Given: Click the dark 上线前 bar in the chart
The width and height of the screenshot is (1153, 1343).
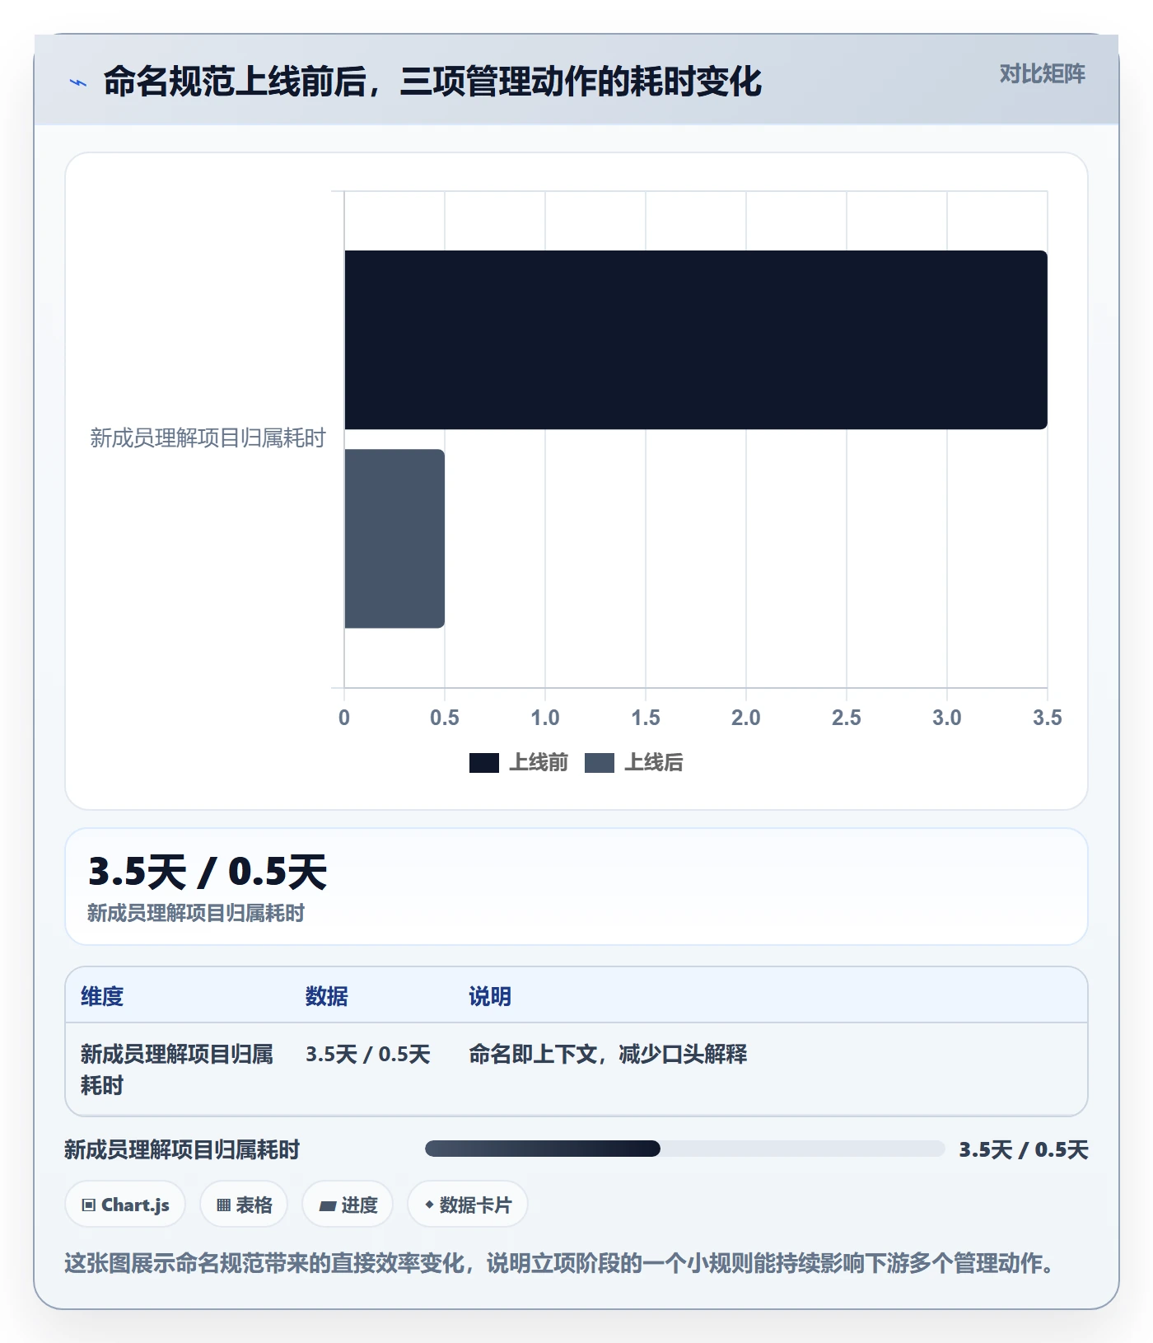Looking at the screenshot, I should tap(696, 339).
